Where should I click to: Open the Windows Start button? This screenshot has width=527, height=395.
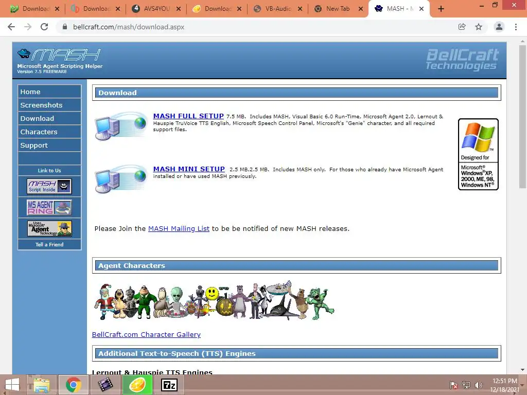12,385
